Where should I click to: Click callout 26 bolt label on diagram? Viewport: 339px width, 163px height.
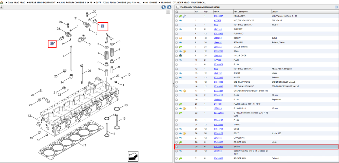89,71
